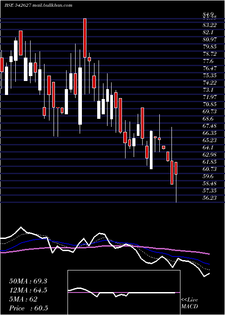The height and width of the screenshot is (315, 225).
Task: Click the 66.35 price label
Action: click(210, 133)
